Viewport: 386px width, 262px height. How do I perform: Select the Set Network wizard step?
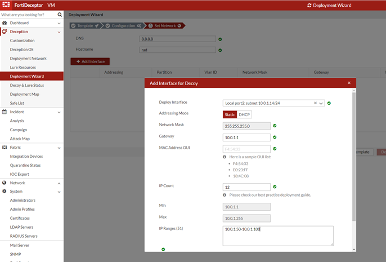click(165, 25)
